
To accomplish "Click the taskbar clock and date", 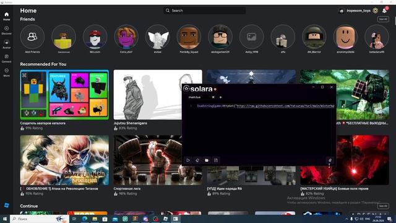I will click(x=377, y=219).
